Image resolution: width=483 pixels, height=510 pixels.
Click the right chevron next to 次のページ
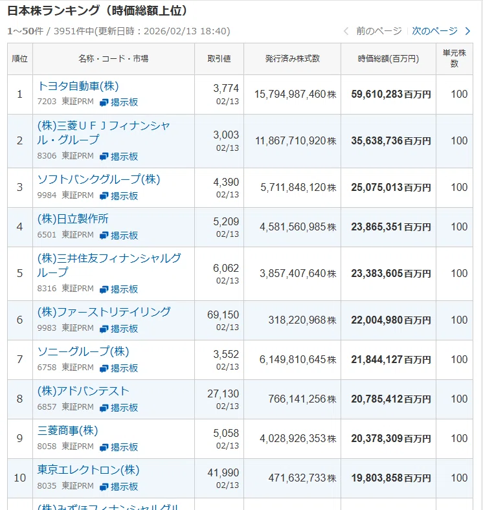coord(468,31)
